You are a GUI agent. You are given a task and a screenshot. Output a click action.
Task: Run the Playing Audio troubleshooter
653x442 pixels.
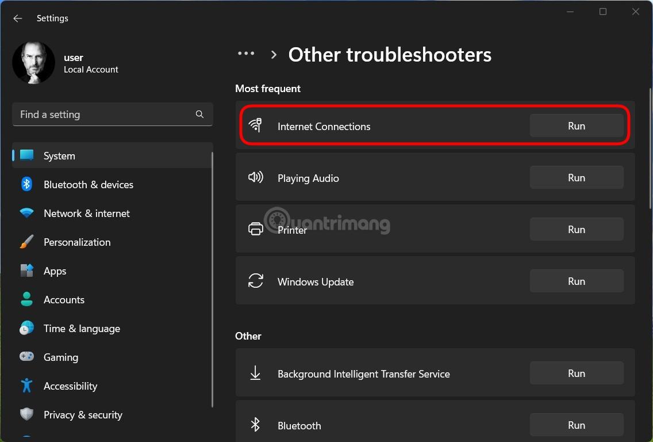pyautogui.click(x=577, y=178)
